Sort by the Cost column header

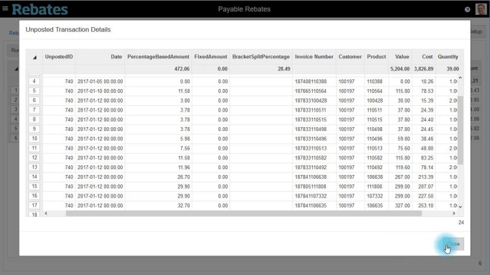pos(423,57)
